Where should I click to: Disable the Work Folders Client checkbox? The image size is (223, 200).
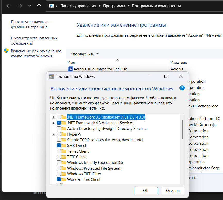[59, 180]
